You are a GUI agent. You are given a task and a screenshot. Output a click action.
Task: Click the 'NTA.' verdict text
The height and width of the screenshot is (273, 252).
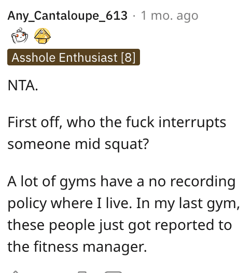point(23,86)
